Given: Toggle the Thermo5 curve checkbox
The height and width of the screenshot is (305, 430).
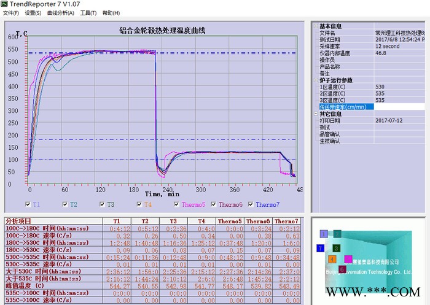Looking at the screenshot, I should point(176,204).
